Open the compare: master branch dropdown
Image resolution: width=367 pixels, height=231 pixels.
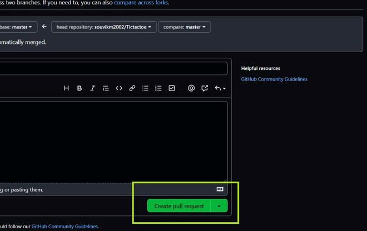184,27
